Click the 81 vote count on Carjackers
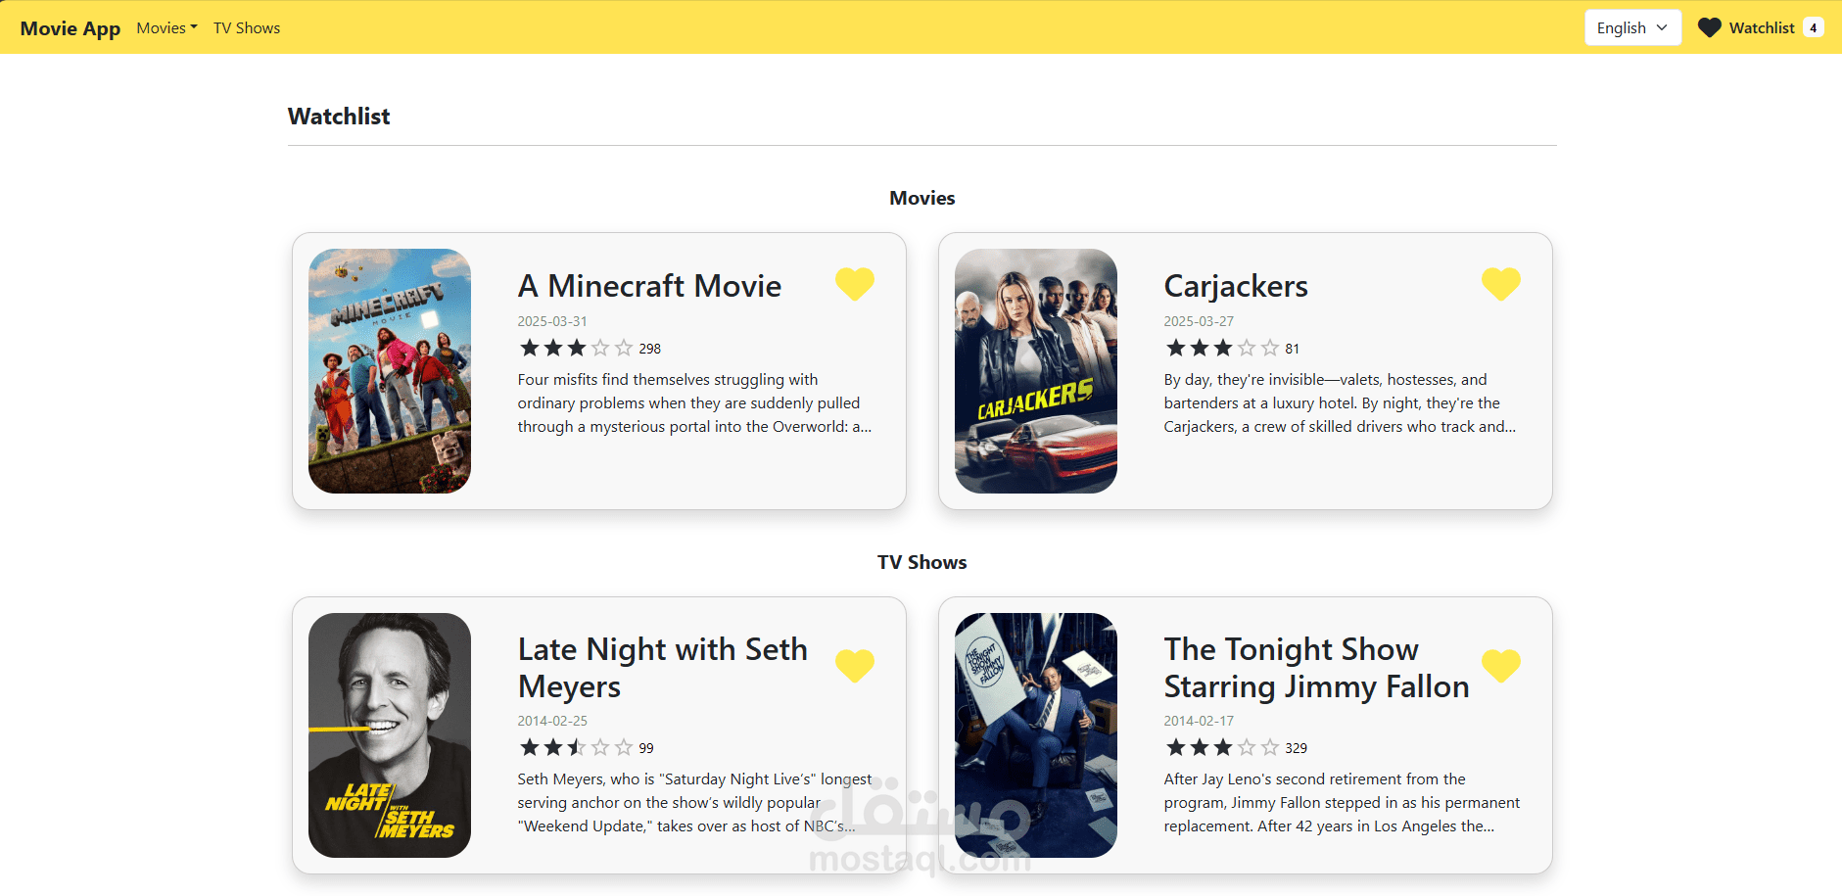The height and width of the screenshot is (896, 1842). click(1292, 349)
